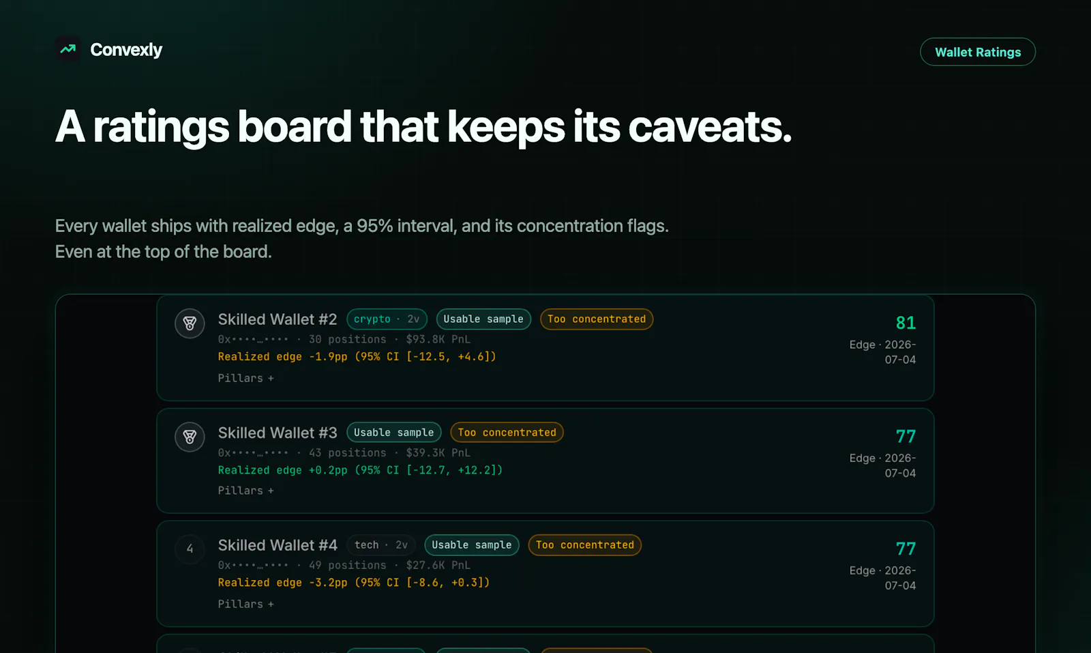Click the 'crypto · 2v' tag
The image size is (1091, 653).
tap(387, 319)
